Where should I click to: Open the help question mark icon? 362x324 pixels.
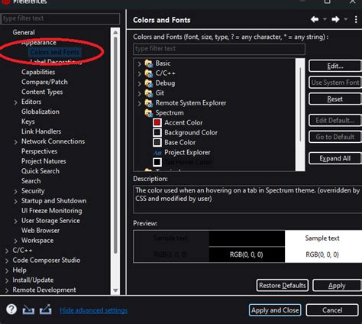pos(11,309)
